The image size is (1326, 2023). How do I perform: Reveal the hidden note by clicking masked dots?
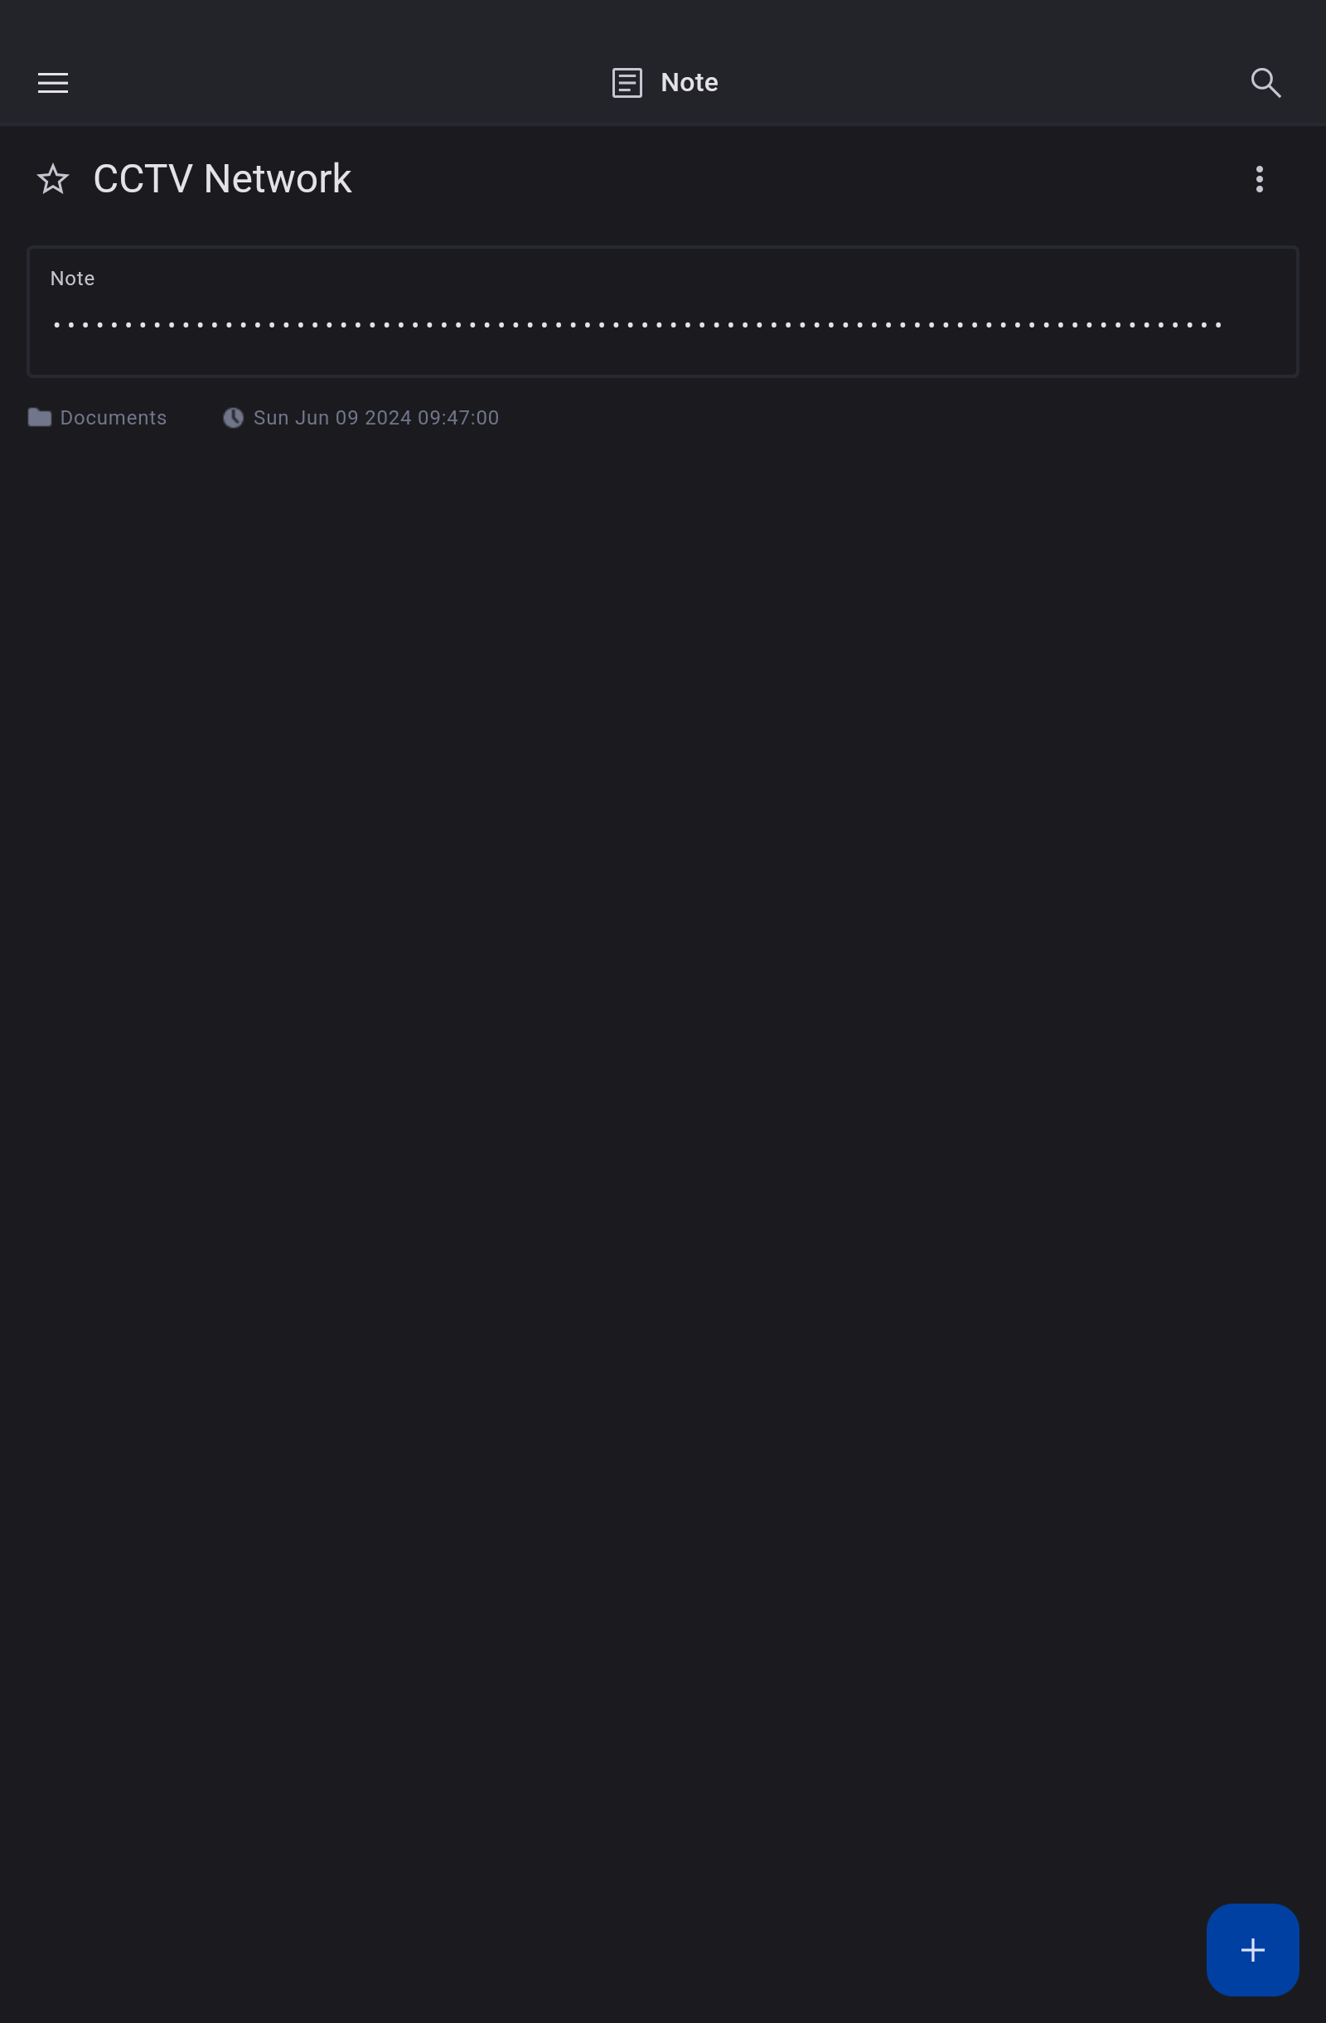pos(637,325)
